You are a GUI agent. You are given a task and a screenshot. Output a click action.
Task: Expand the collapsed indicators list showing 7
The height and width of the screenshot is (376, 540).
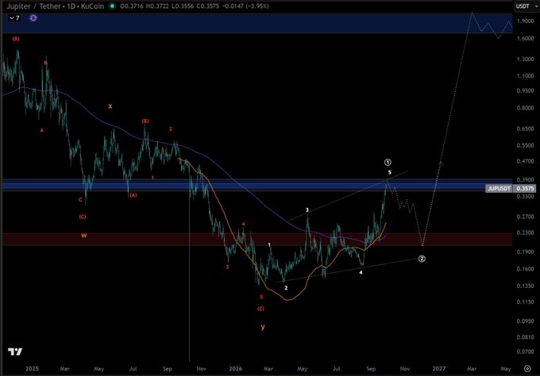pyautogui.click(x=14, y=18)
